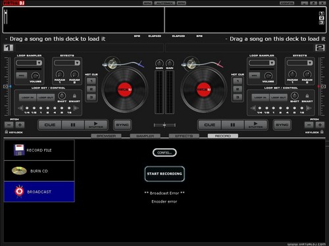Open the top-right Config button
The width and height of the screenshot is (329, 246).
pyautogui.click(x=287, y=3)
